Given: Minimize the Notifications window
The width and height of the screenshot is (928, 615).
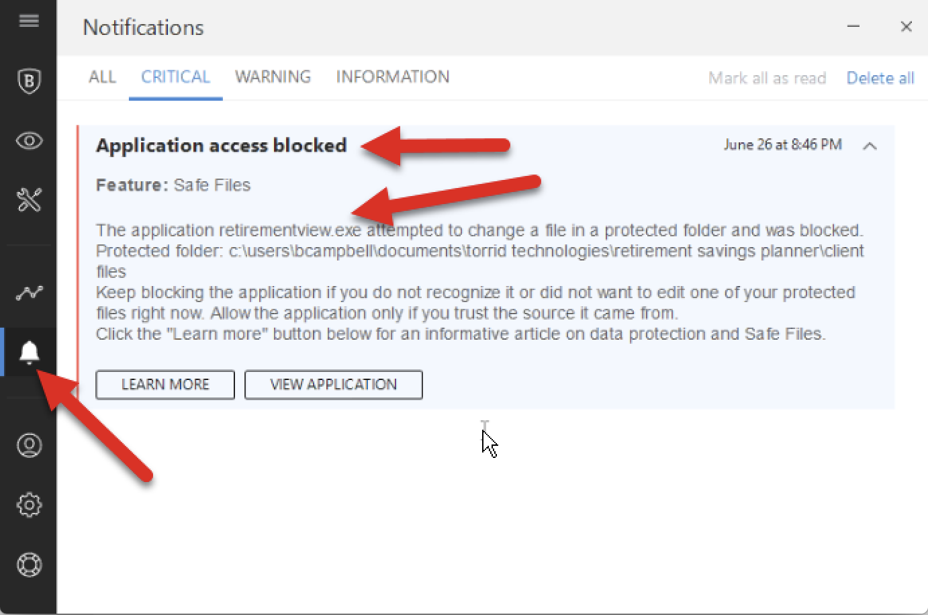Looking at the screenshot, I should coord(853,27).
